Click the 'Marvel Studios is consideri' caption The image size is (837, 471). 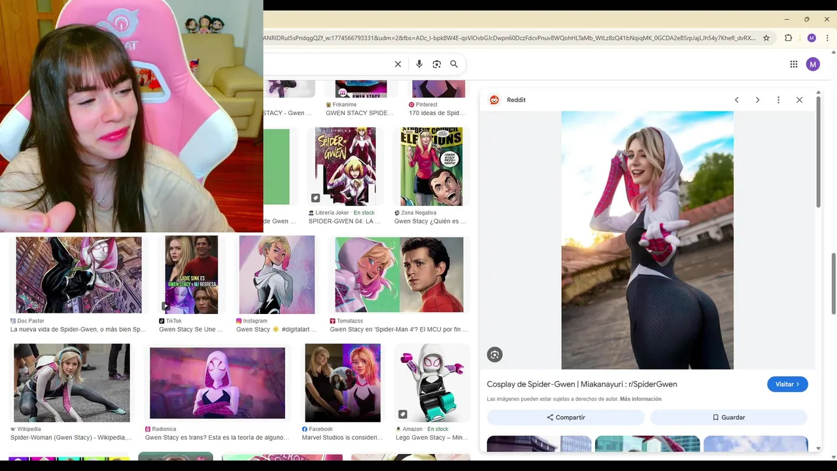coord(343,438)
